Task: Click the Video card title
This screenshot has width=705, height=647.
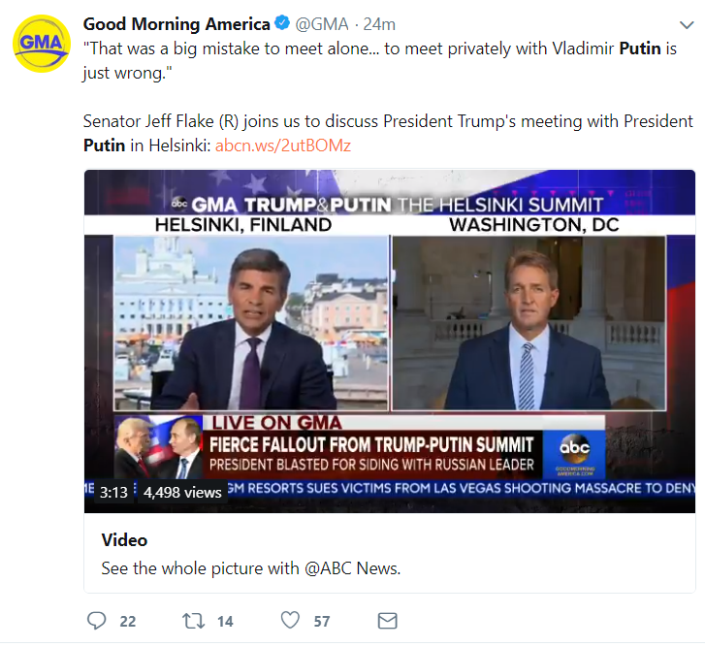Action: (124, 540)
